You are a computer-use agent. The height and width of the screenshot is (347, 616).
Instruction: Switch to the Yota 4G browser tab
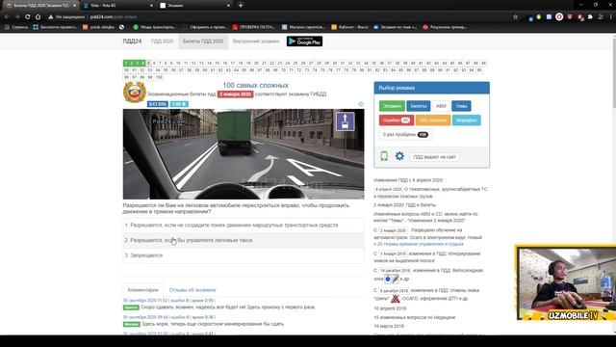pyautogui.click(x=117, y=6)
